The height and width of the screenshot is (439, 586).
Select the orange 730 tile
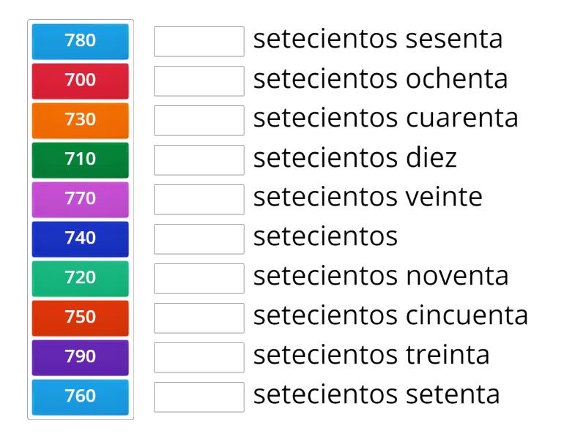[79, 121]
